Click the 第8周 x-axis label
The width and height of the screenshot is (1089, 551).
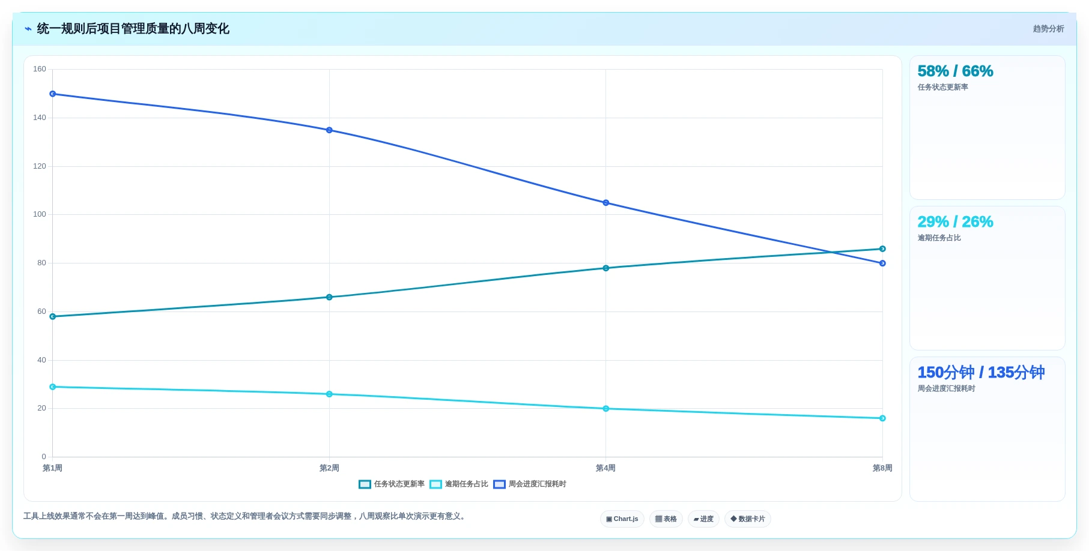(882, 468)
